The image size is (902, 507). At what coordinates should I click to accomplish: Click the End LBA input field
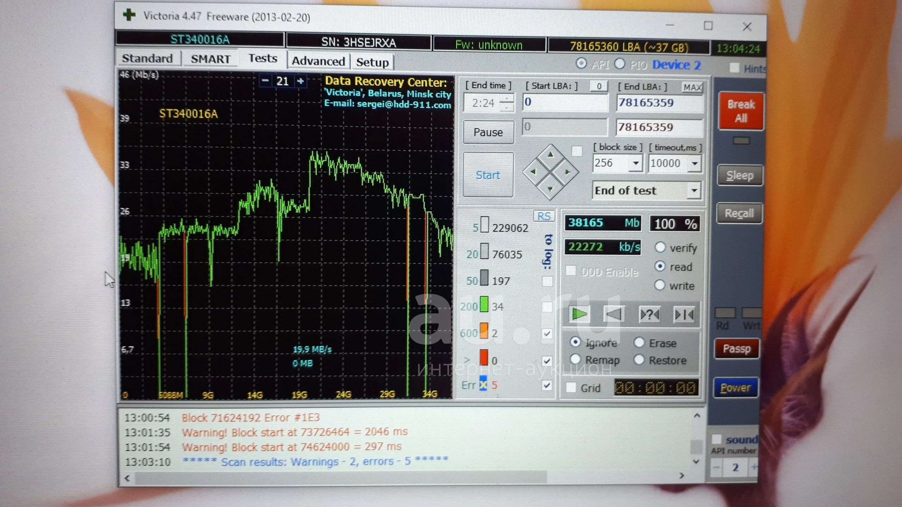tap(660, 103)
